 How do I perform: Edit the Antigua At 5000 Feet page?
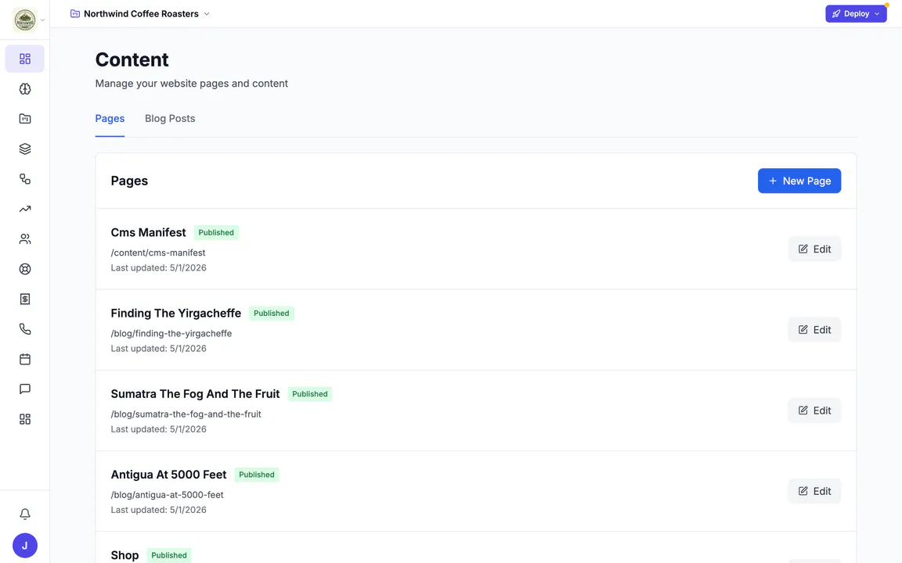pyautogui.click(x=814, y=491)
